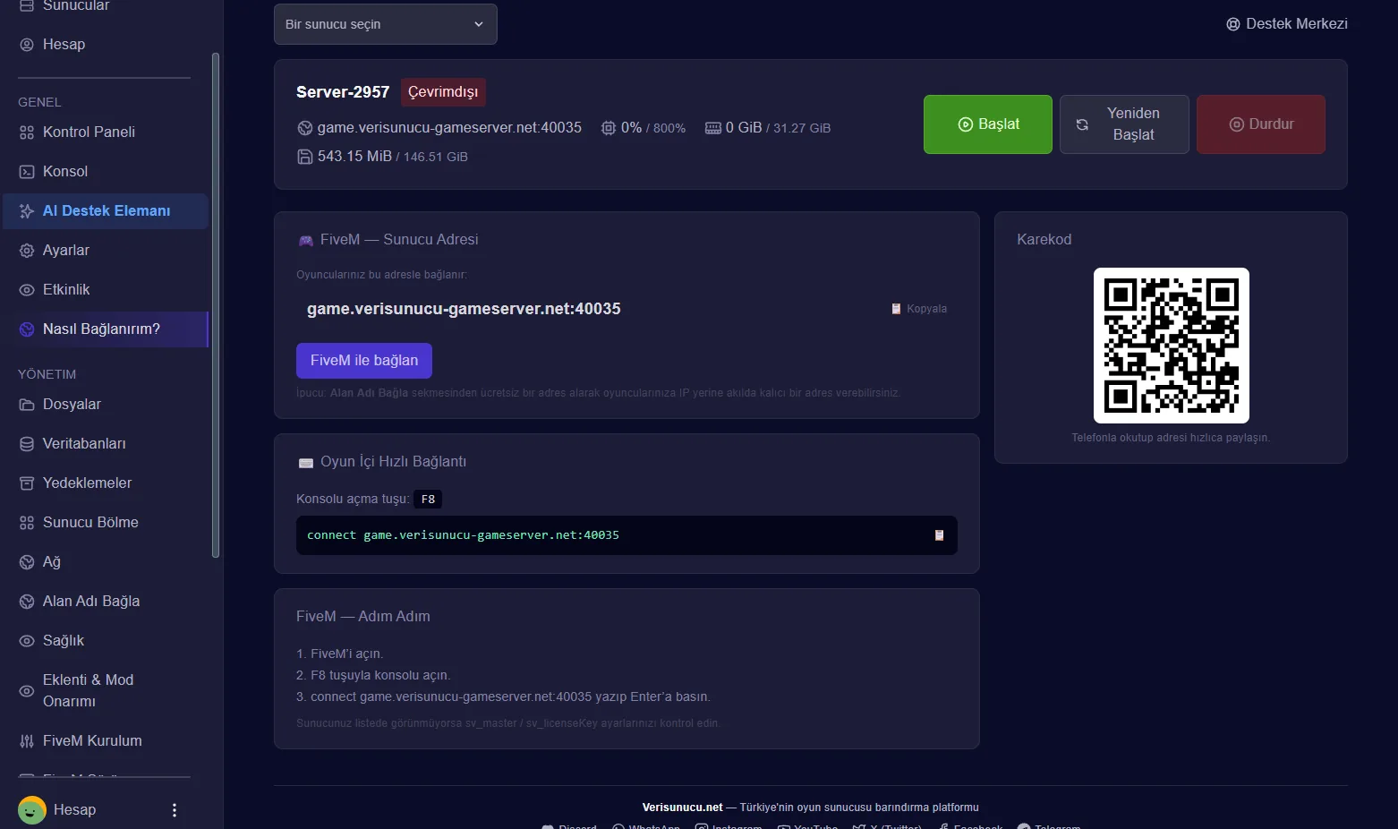This screenshot has height=829, width=1398.
Task: Click the FiveM Kurulum sliders icon
Action: coord(27,740)
